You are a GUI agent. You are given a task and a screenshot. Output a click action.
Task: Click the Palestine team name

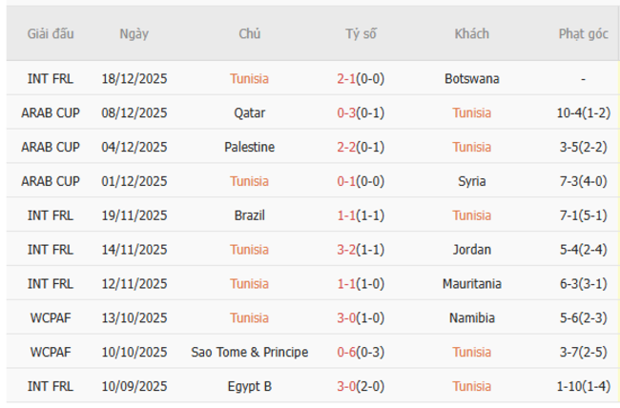click(250, 147)
